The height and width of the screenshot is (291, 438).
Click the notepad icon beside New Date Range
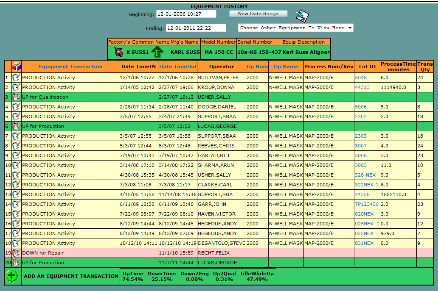click(x=302, y=16)
